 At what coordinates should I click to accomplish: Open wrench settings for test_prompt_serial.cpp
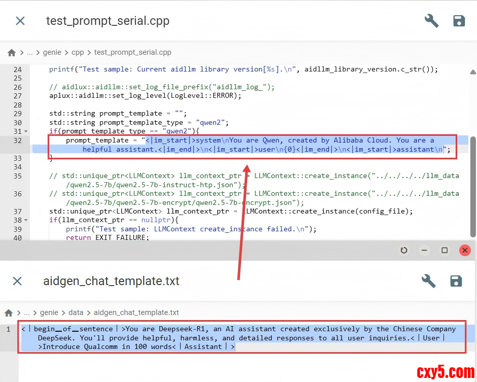(431, 21)
